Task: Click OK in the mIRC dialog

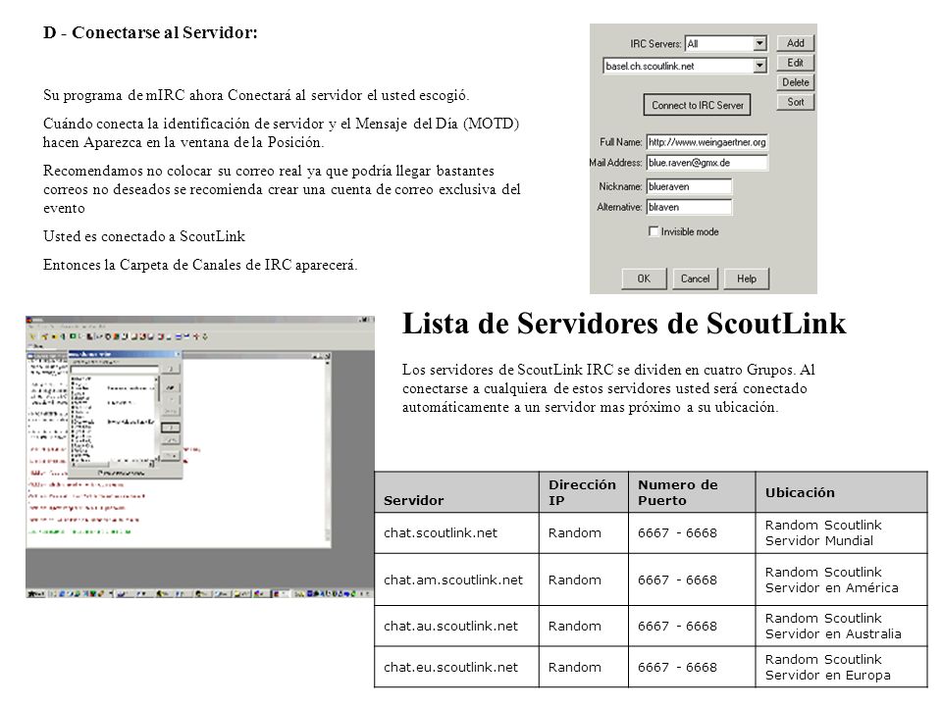Action: click(x=644, y=278)
